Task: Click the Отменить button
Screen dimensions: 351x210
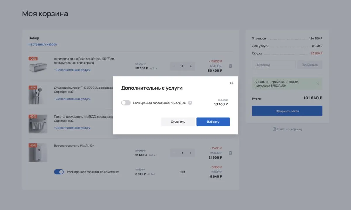Action: [178, 122]
